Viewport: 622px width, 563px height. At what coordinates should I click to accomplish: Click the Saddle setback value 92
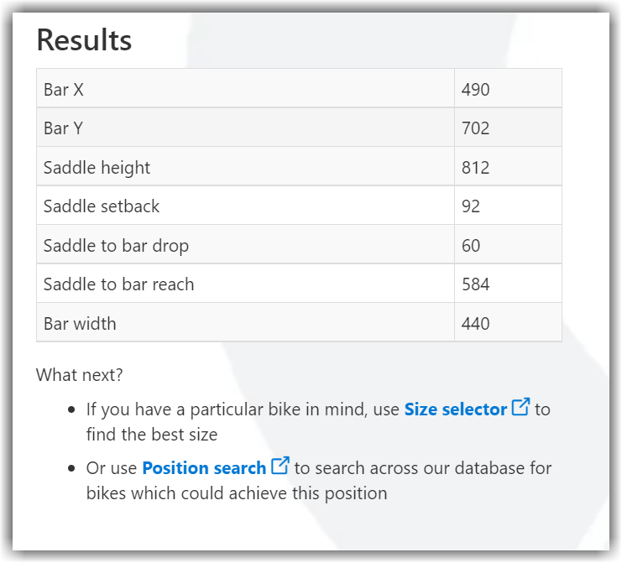508,206
